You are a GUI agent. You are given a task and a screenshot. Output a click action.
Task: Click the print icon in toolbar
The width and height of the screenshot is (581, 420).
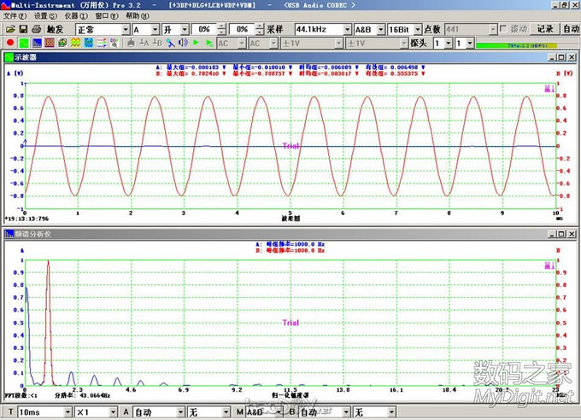pyautogui.click(x=37, y=29)
